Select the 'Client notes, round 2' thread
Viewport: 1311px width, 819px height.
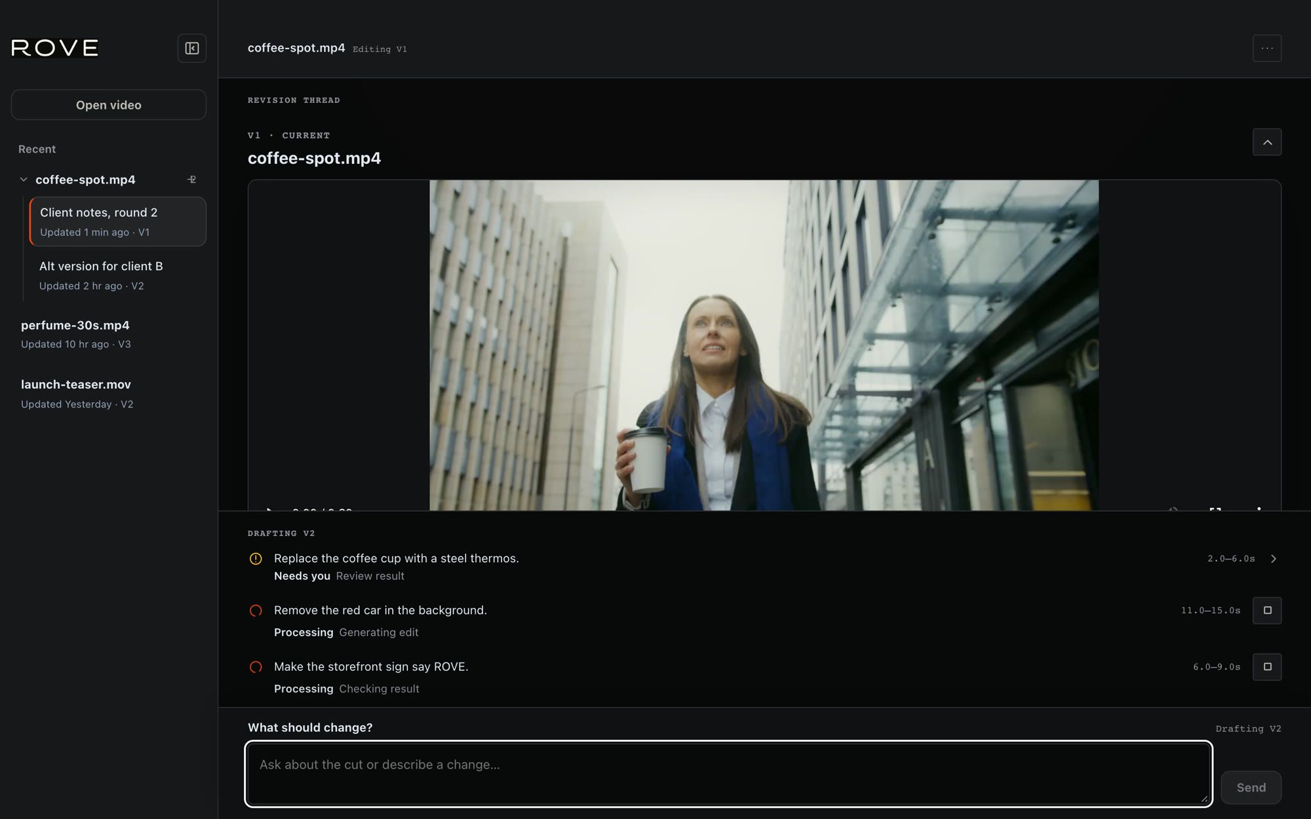(x=118, y=221)
